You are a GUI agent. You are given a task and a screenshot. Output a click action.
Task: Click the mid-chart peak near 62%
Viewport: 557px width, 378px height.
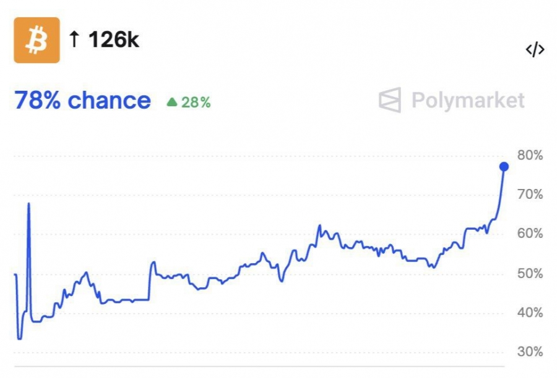point(319,226)
